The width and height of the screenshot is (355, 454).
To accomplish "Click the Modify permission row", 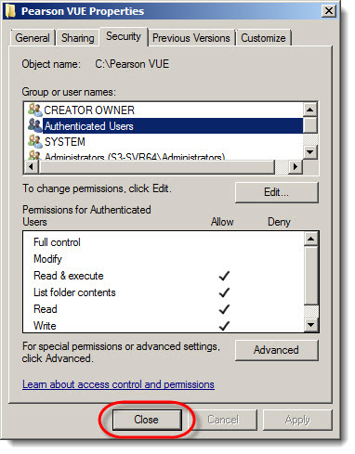I will pos(164,259).
